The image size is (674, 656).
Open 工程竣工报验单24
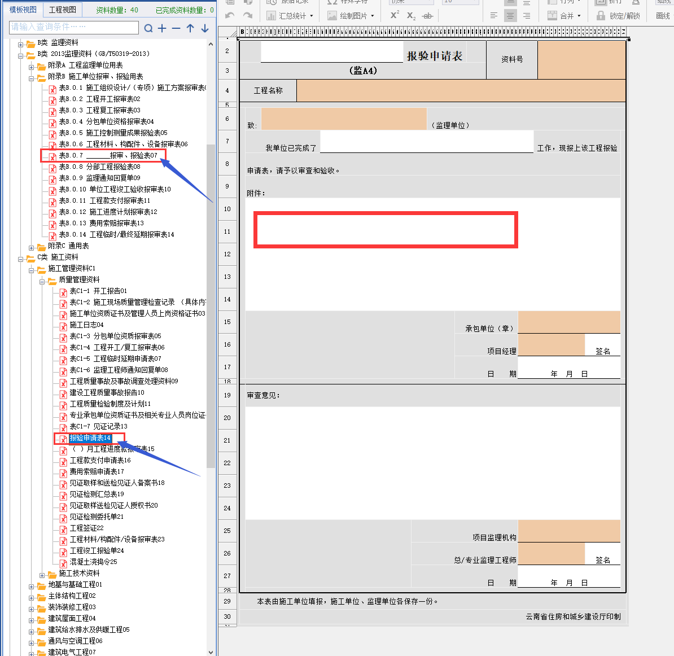97,550
